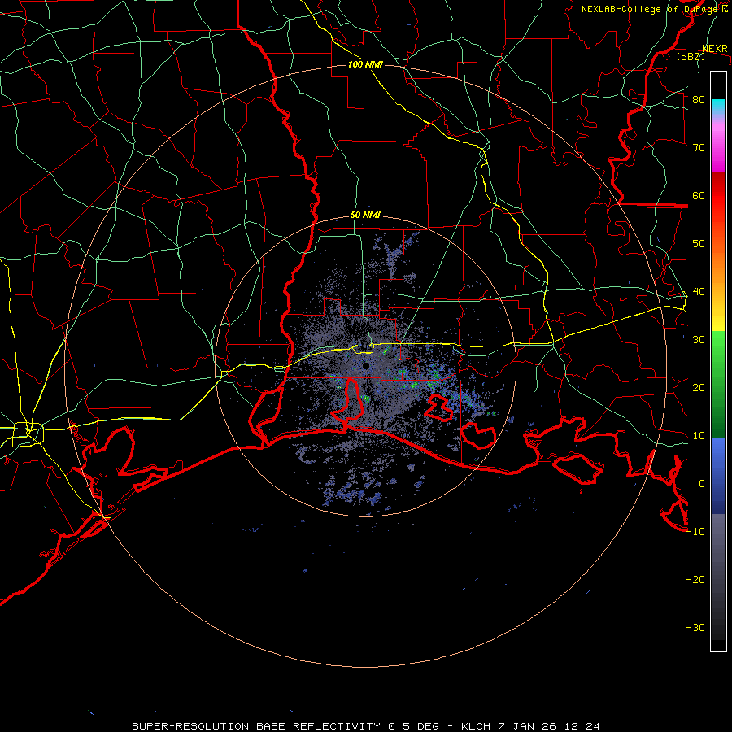732x732 pixels.
Task: Click the 40 value on the dBZ scale
Action: point(699,292)
